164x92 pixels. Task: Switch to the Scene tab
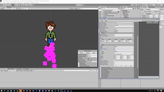pyautogui.click(x=3, y=7)
